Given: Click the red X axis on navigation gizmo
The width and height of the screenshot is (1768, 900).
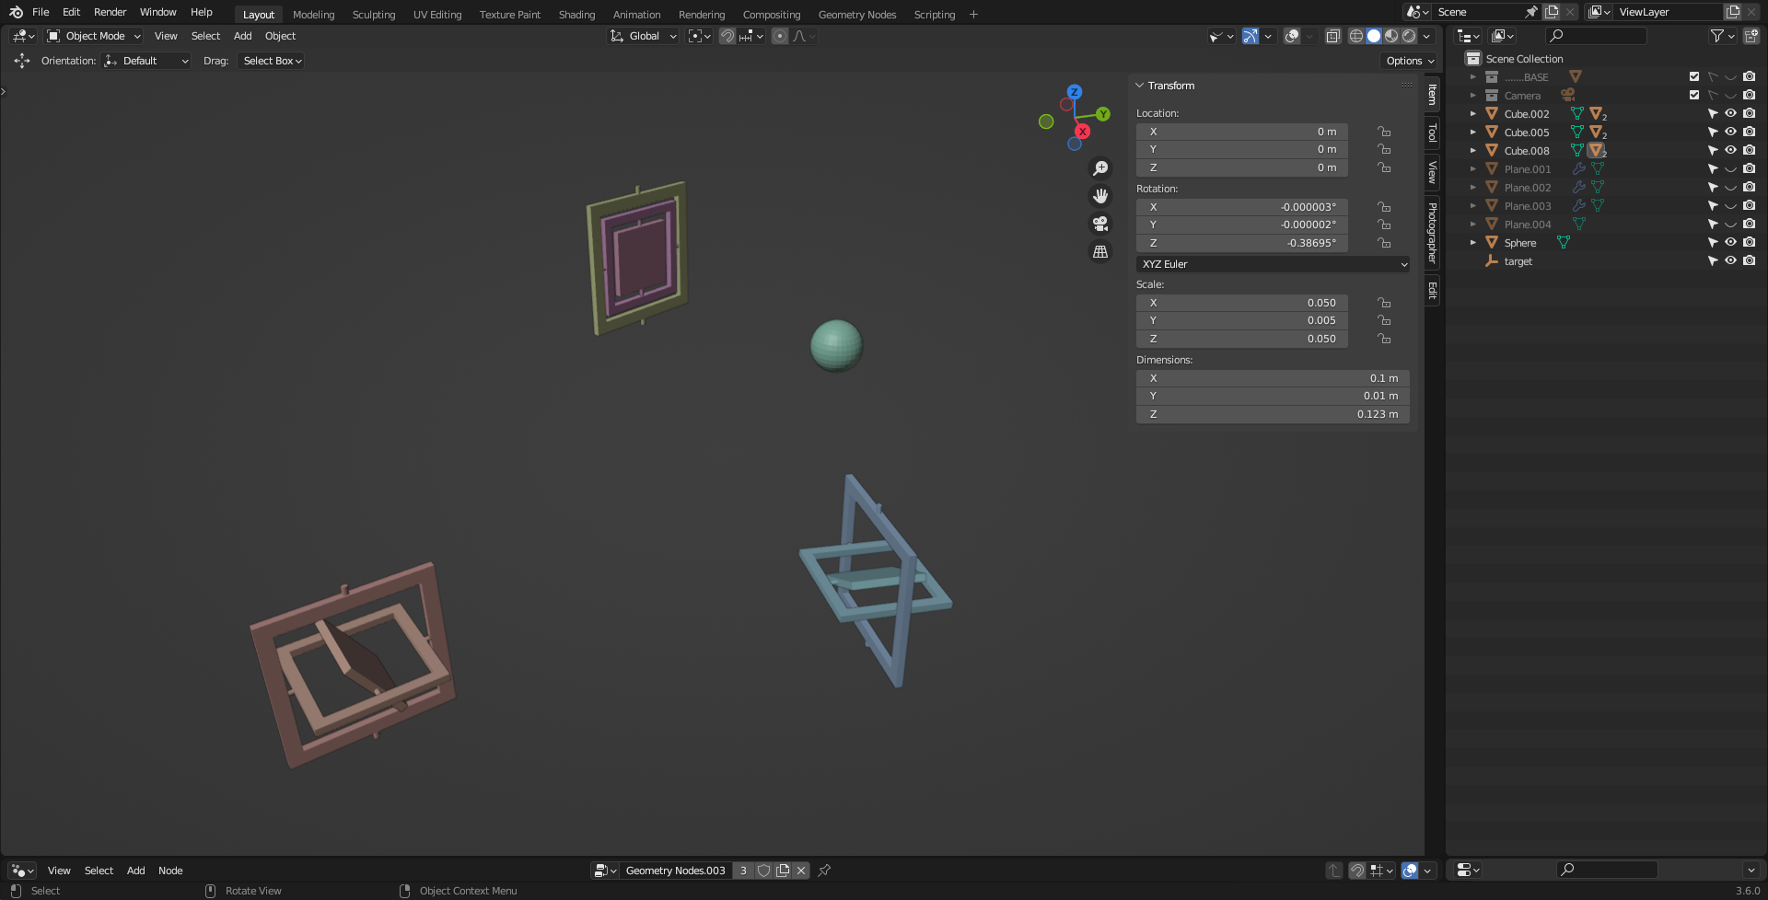Looking at the screenshot, I should click(1083, 132).
